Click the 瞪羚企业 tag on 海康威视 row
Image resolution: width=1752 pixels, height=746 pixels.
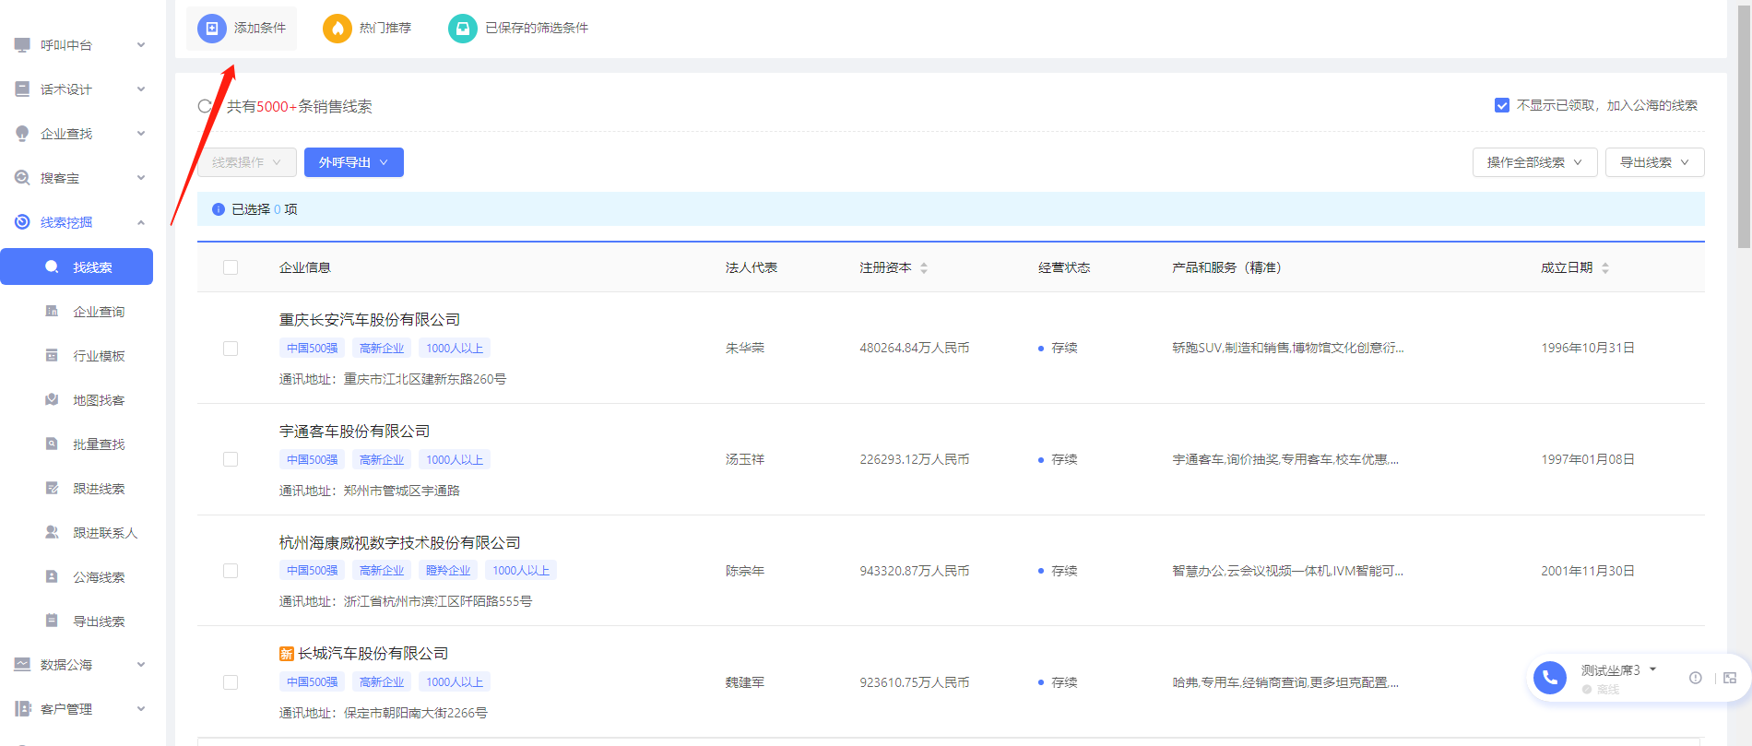[448, 571]
